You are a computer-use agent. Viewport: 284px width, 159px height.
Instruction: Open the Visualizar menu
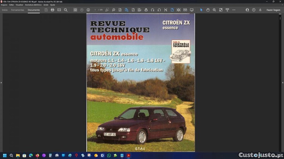(19, 5)
